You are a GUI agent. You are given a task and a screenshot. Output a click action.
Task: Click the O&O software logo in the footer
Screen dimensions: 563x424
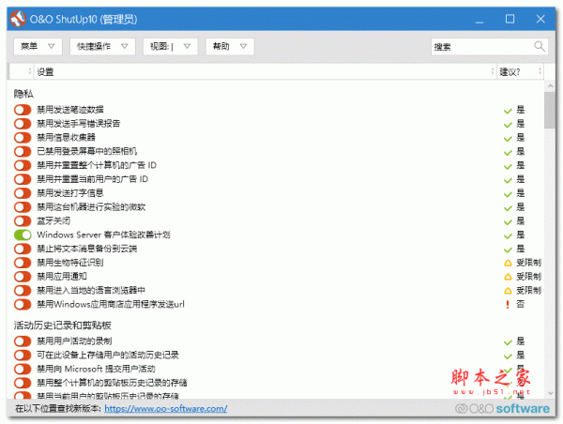502,409
